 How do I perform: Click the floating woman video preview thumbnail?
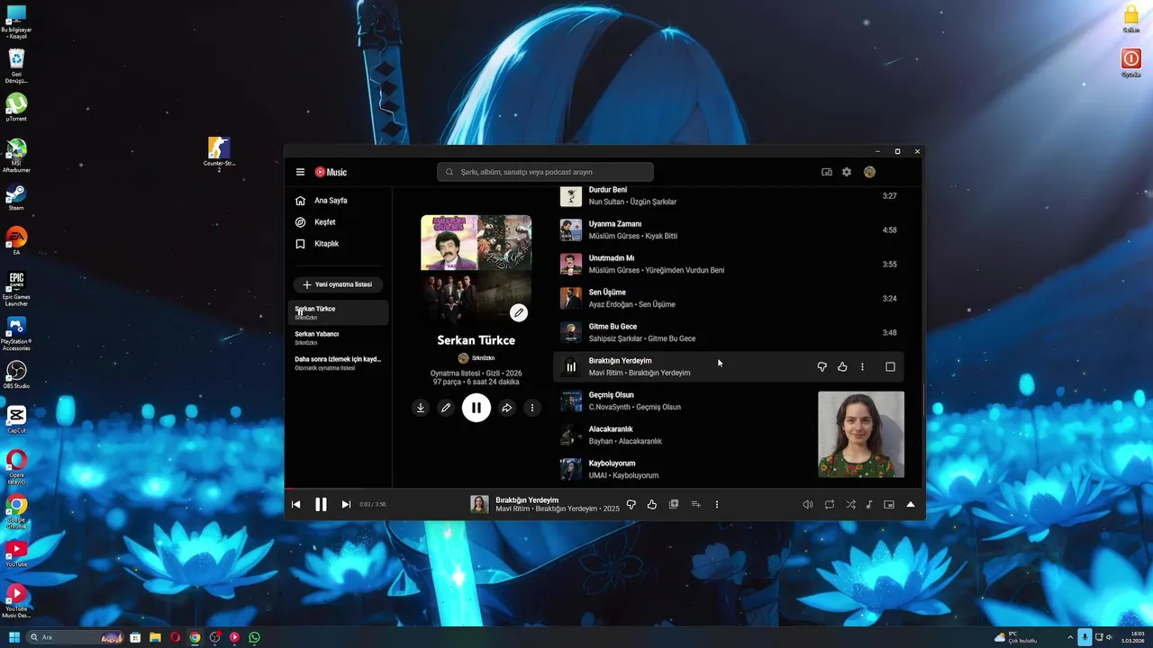click(x=861, y=434)
